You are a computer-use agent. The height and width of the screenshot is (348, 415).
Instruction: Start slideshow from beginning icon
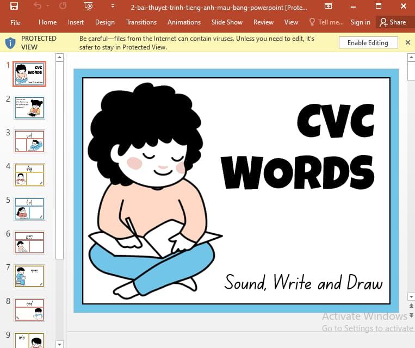88,6
